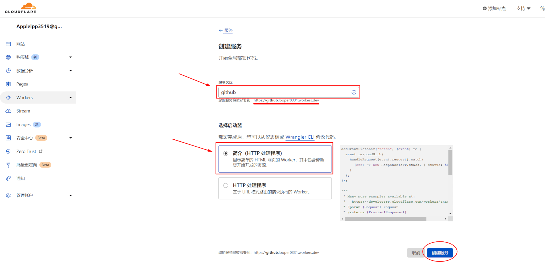Click the Zero Trust icon
The width and height of the screenshot is (545, 265).
pyautogui.click(x=8, y=151)
